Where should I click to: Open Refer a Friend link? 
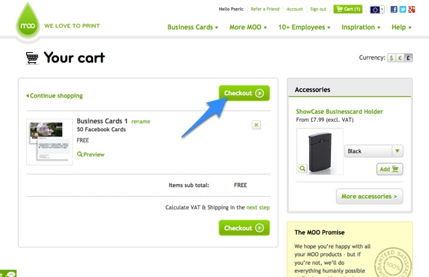point(265,9)
